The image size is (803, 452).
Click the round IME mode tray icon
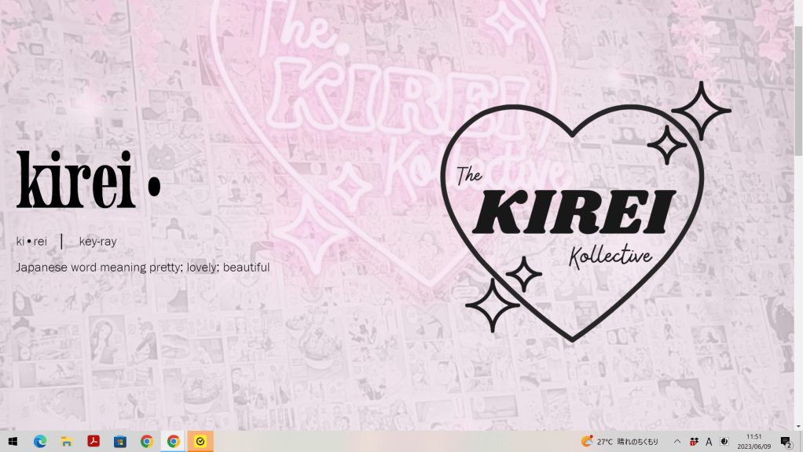[x=724, y=442]
